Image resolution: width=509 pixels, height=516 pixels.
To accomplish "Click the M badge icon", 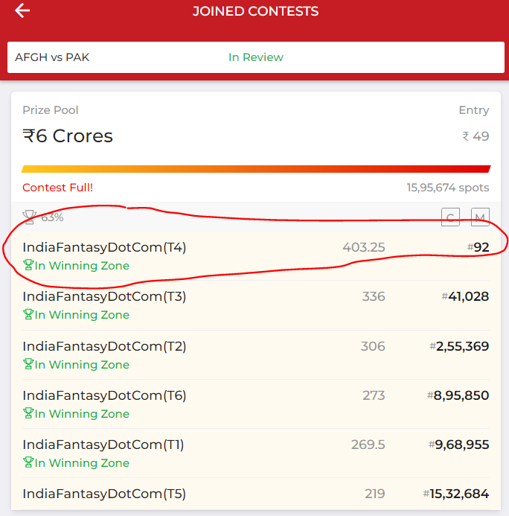I will click(480, 217).
